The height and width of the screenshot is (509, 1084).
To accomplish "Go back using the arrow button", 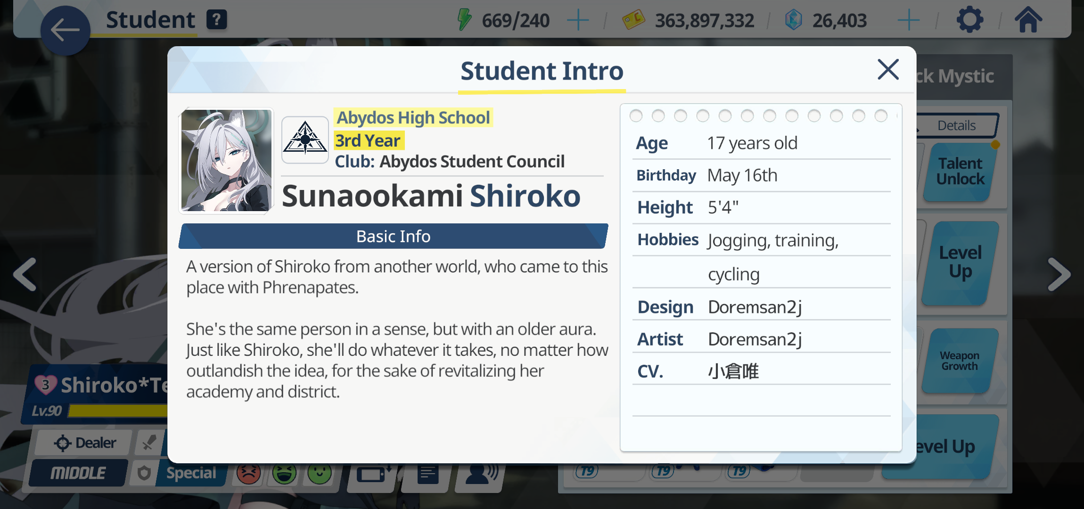I will pos(65,31).
